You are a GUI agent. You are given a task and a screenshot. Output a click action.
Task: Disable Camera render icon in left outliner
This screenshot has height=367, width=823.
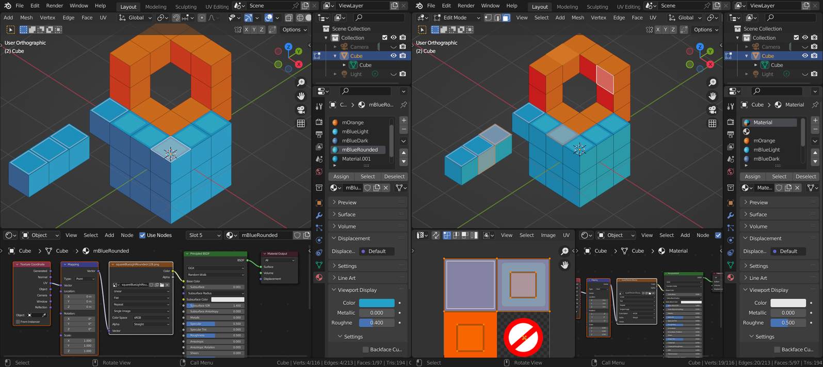coord(403,46)
